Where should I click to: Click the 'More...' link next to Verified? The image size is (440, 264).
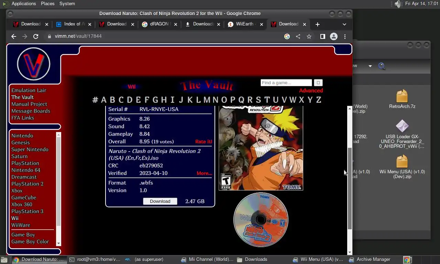click(204, 173)
